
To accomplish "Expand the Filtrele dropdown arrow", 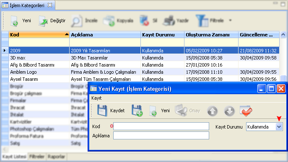I will tap(230, 21).
